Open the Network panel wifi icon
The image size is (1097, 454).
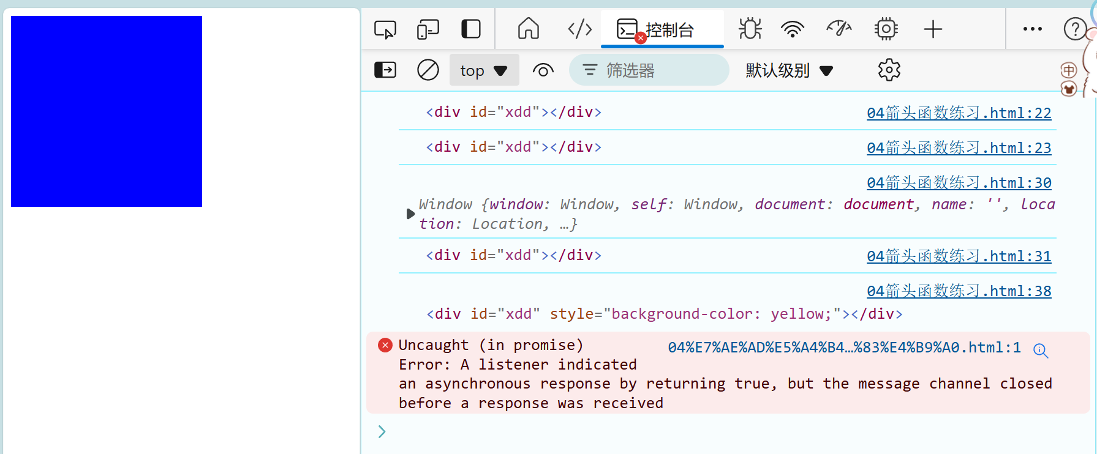coord(793,29)
